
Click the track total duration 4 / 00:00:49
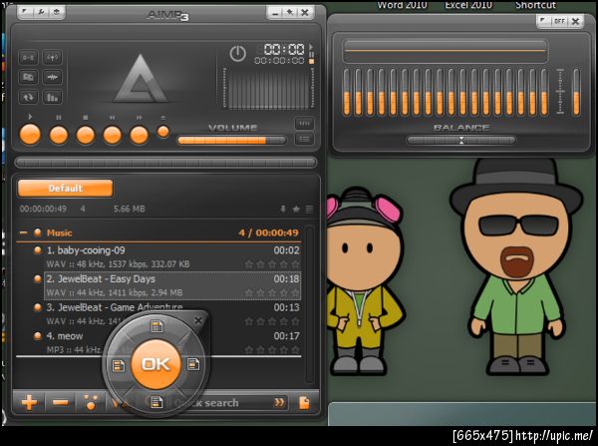point(268,232)
